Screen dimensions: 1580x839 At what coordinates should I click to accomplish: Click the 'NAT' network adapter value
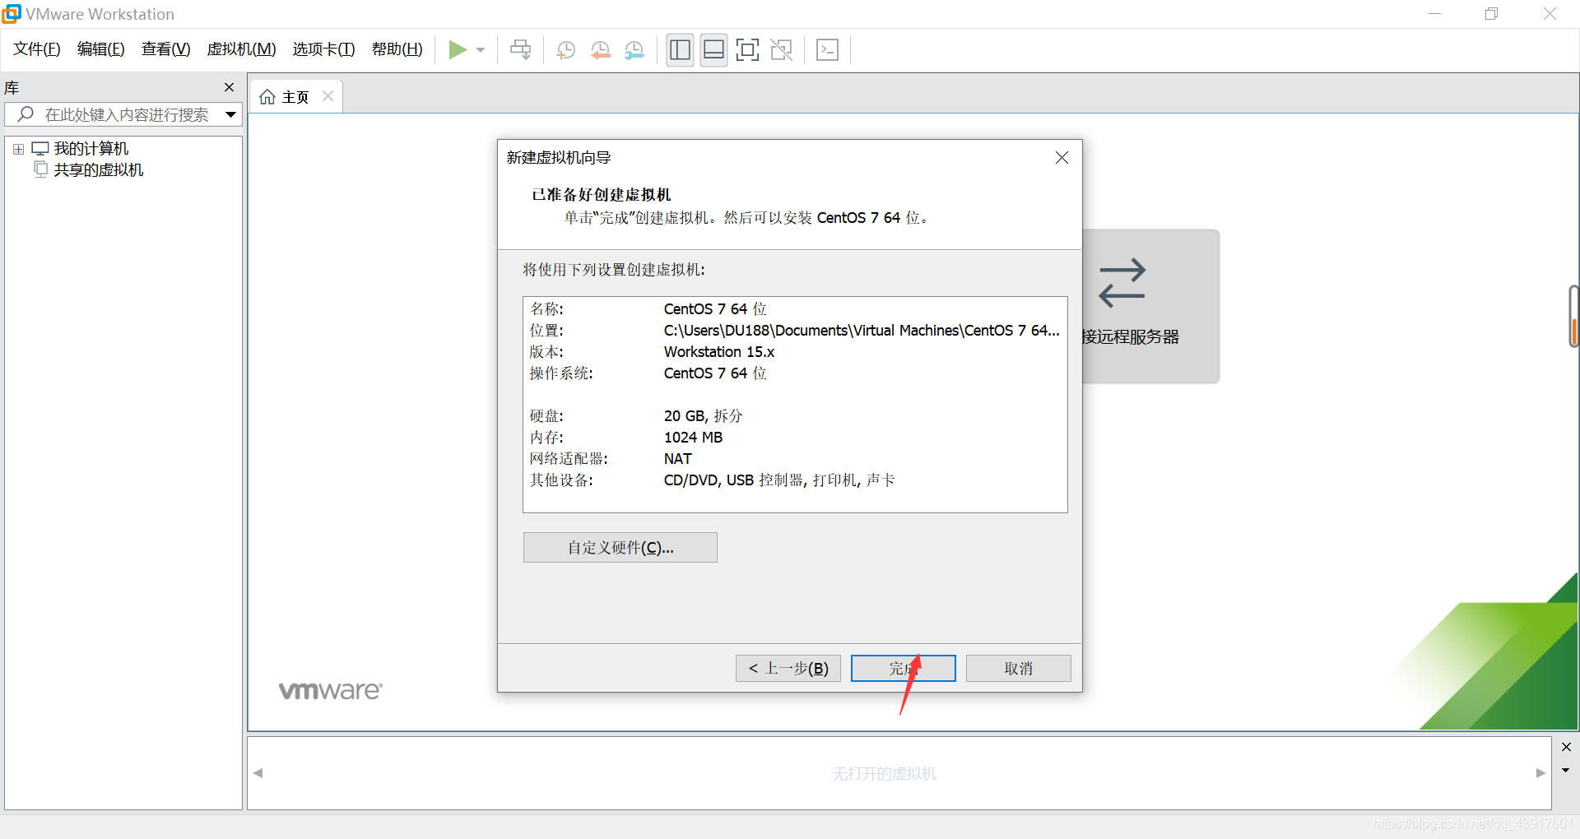tap(678, 459)
